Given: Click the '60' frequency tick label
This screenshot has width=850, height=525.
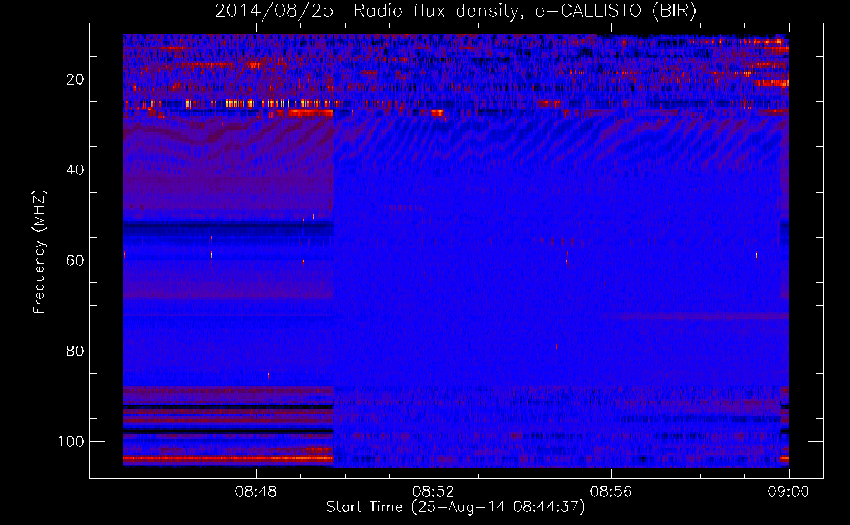Looking at the screenshot, I should [76, 260].
